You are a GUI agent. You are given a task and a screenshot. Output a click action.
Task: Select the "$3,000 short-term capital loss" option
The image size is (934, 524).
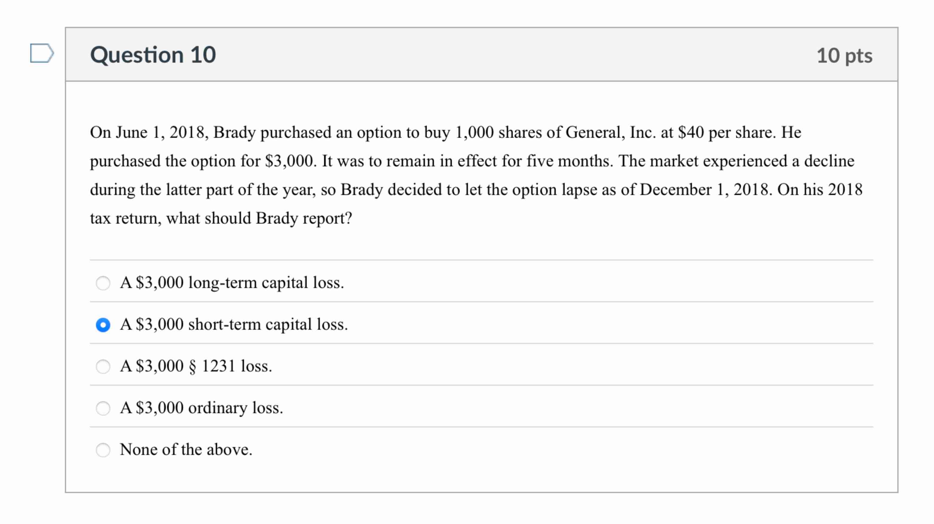coord(104,325)
